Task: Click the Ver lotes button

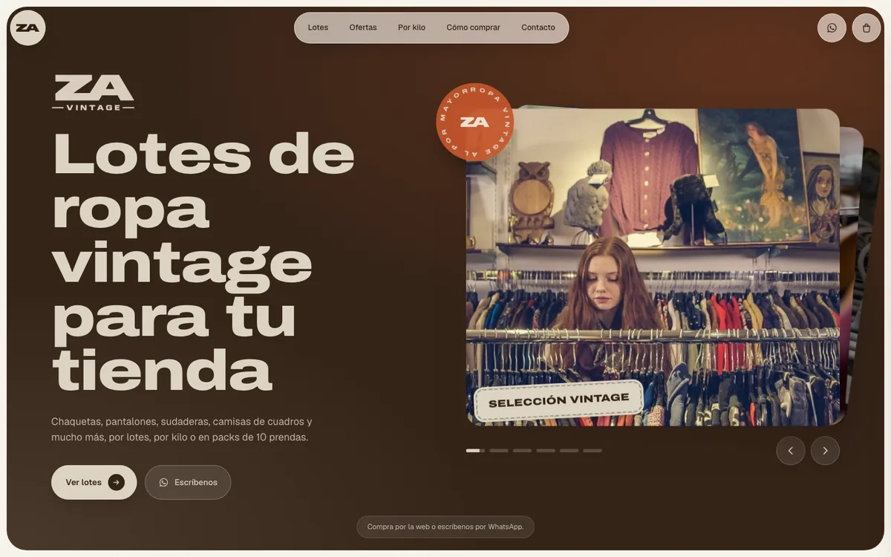Action: tap(94, 482)
